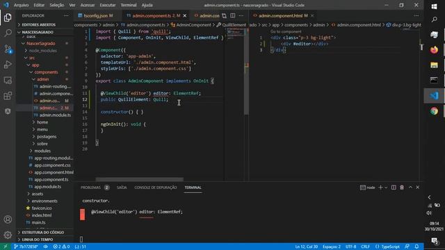Open left editor group more actions
The height and width of the screenshot is (250, 445).
(x=241, y=15)
